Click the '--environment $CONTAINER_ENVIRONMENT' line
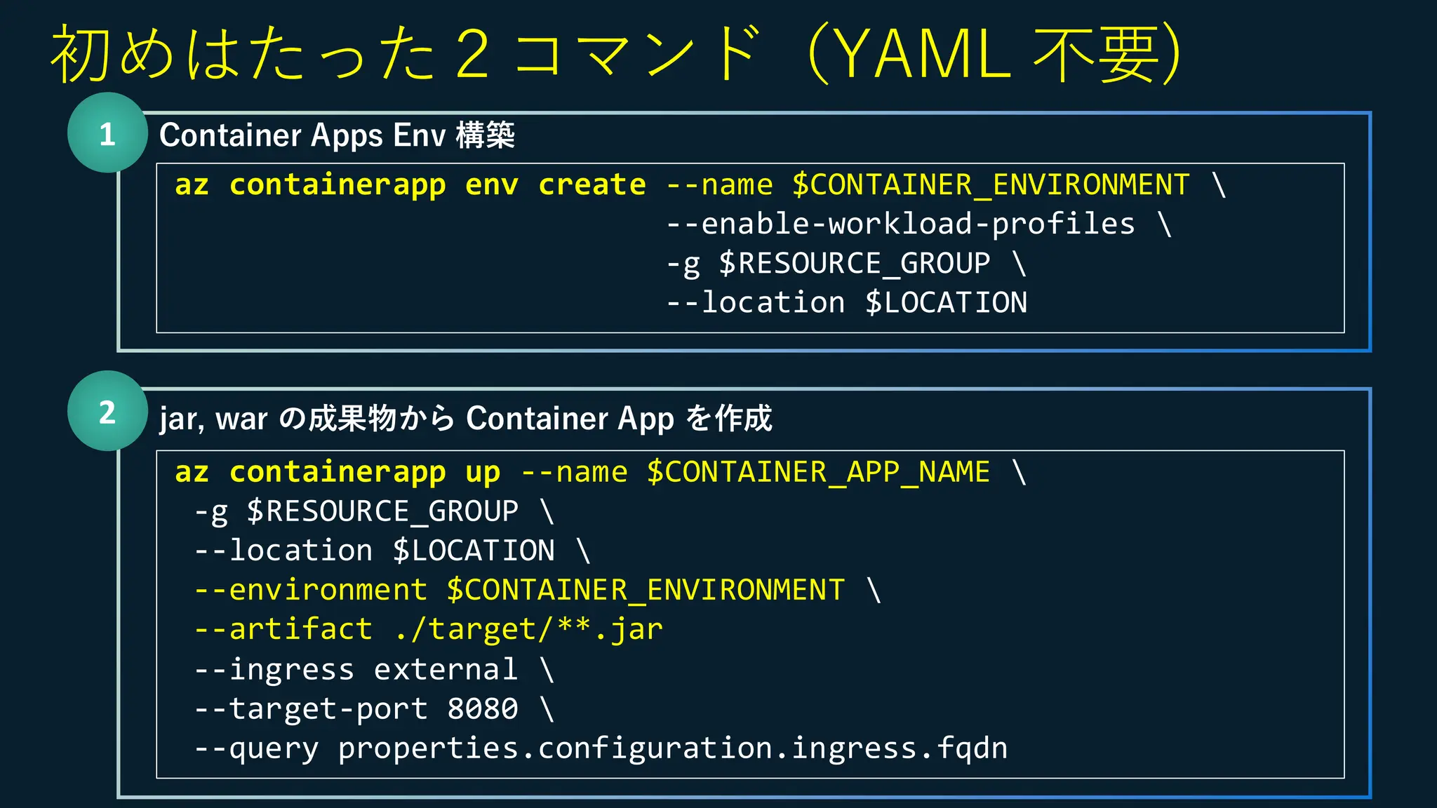 537,590
